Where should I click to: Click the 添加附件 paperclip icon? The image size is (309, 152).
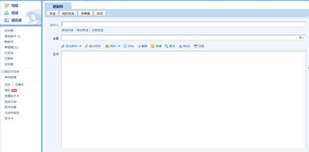63,46
